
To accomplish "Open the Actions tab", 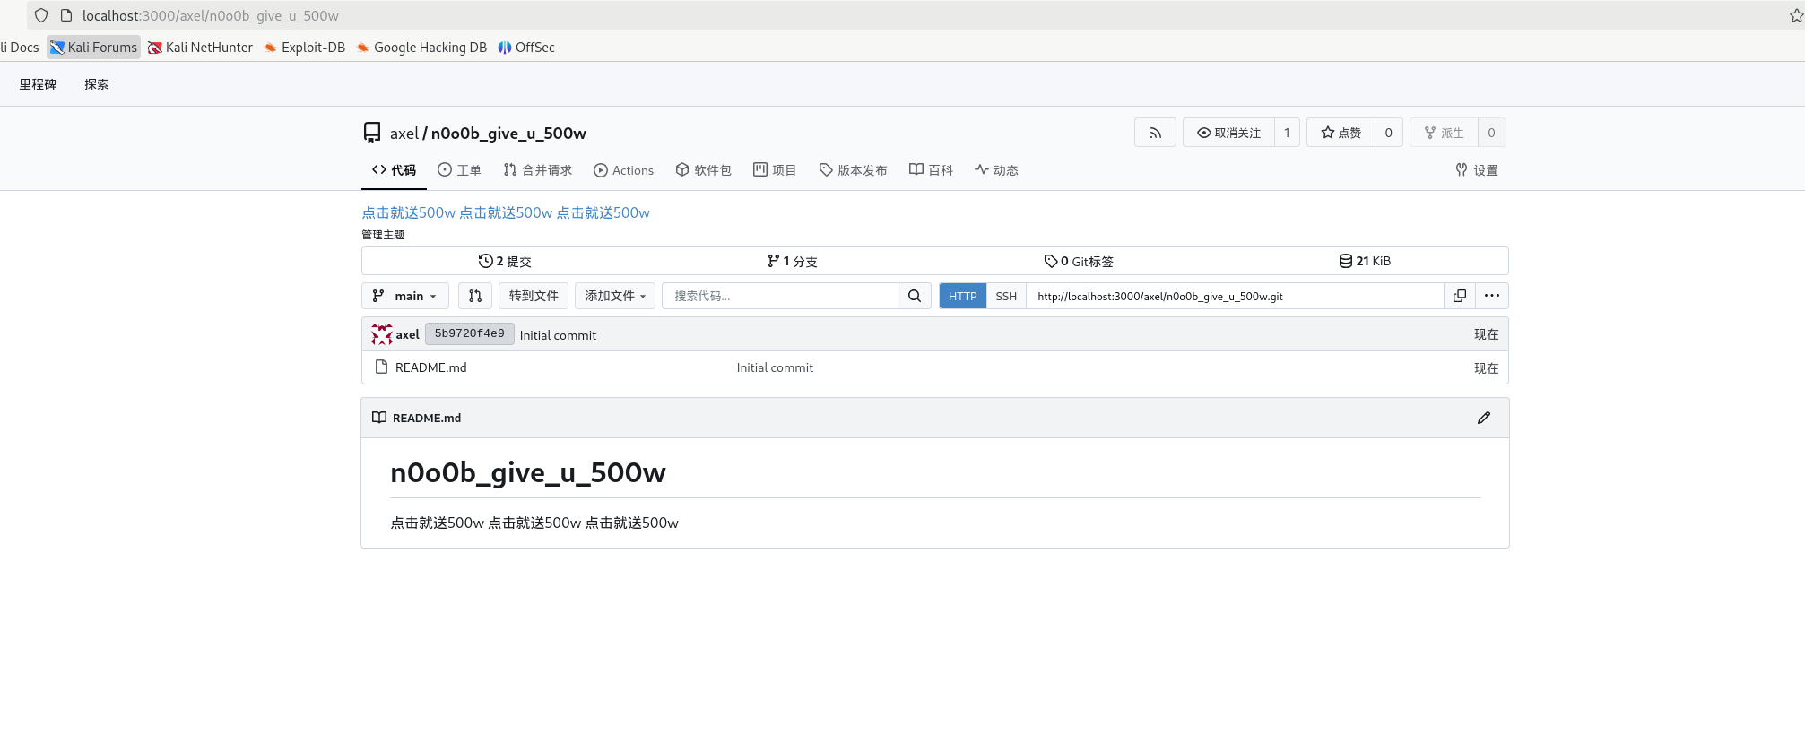I will (624, 170).
